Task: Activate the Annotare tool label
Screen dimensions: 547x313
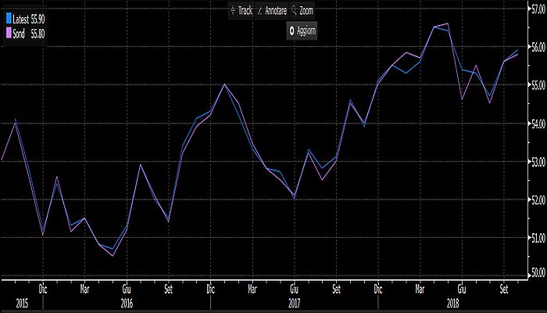Action: [276, 12]
